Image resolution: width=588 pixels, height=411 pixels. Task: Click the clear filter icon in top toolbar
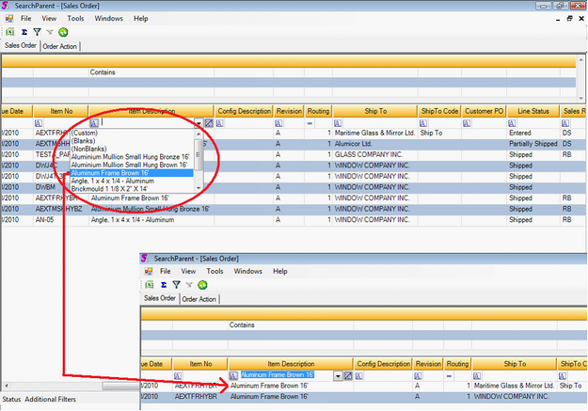pyautogui.click(x=49, y=31)
